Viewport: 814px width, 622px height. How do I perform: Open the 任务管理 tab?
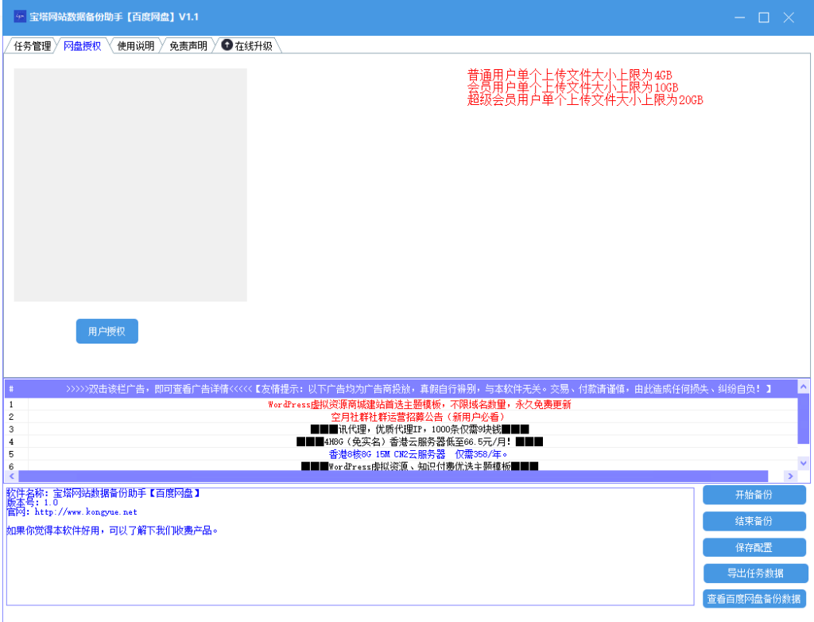click(32, 45)
